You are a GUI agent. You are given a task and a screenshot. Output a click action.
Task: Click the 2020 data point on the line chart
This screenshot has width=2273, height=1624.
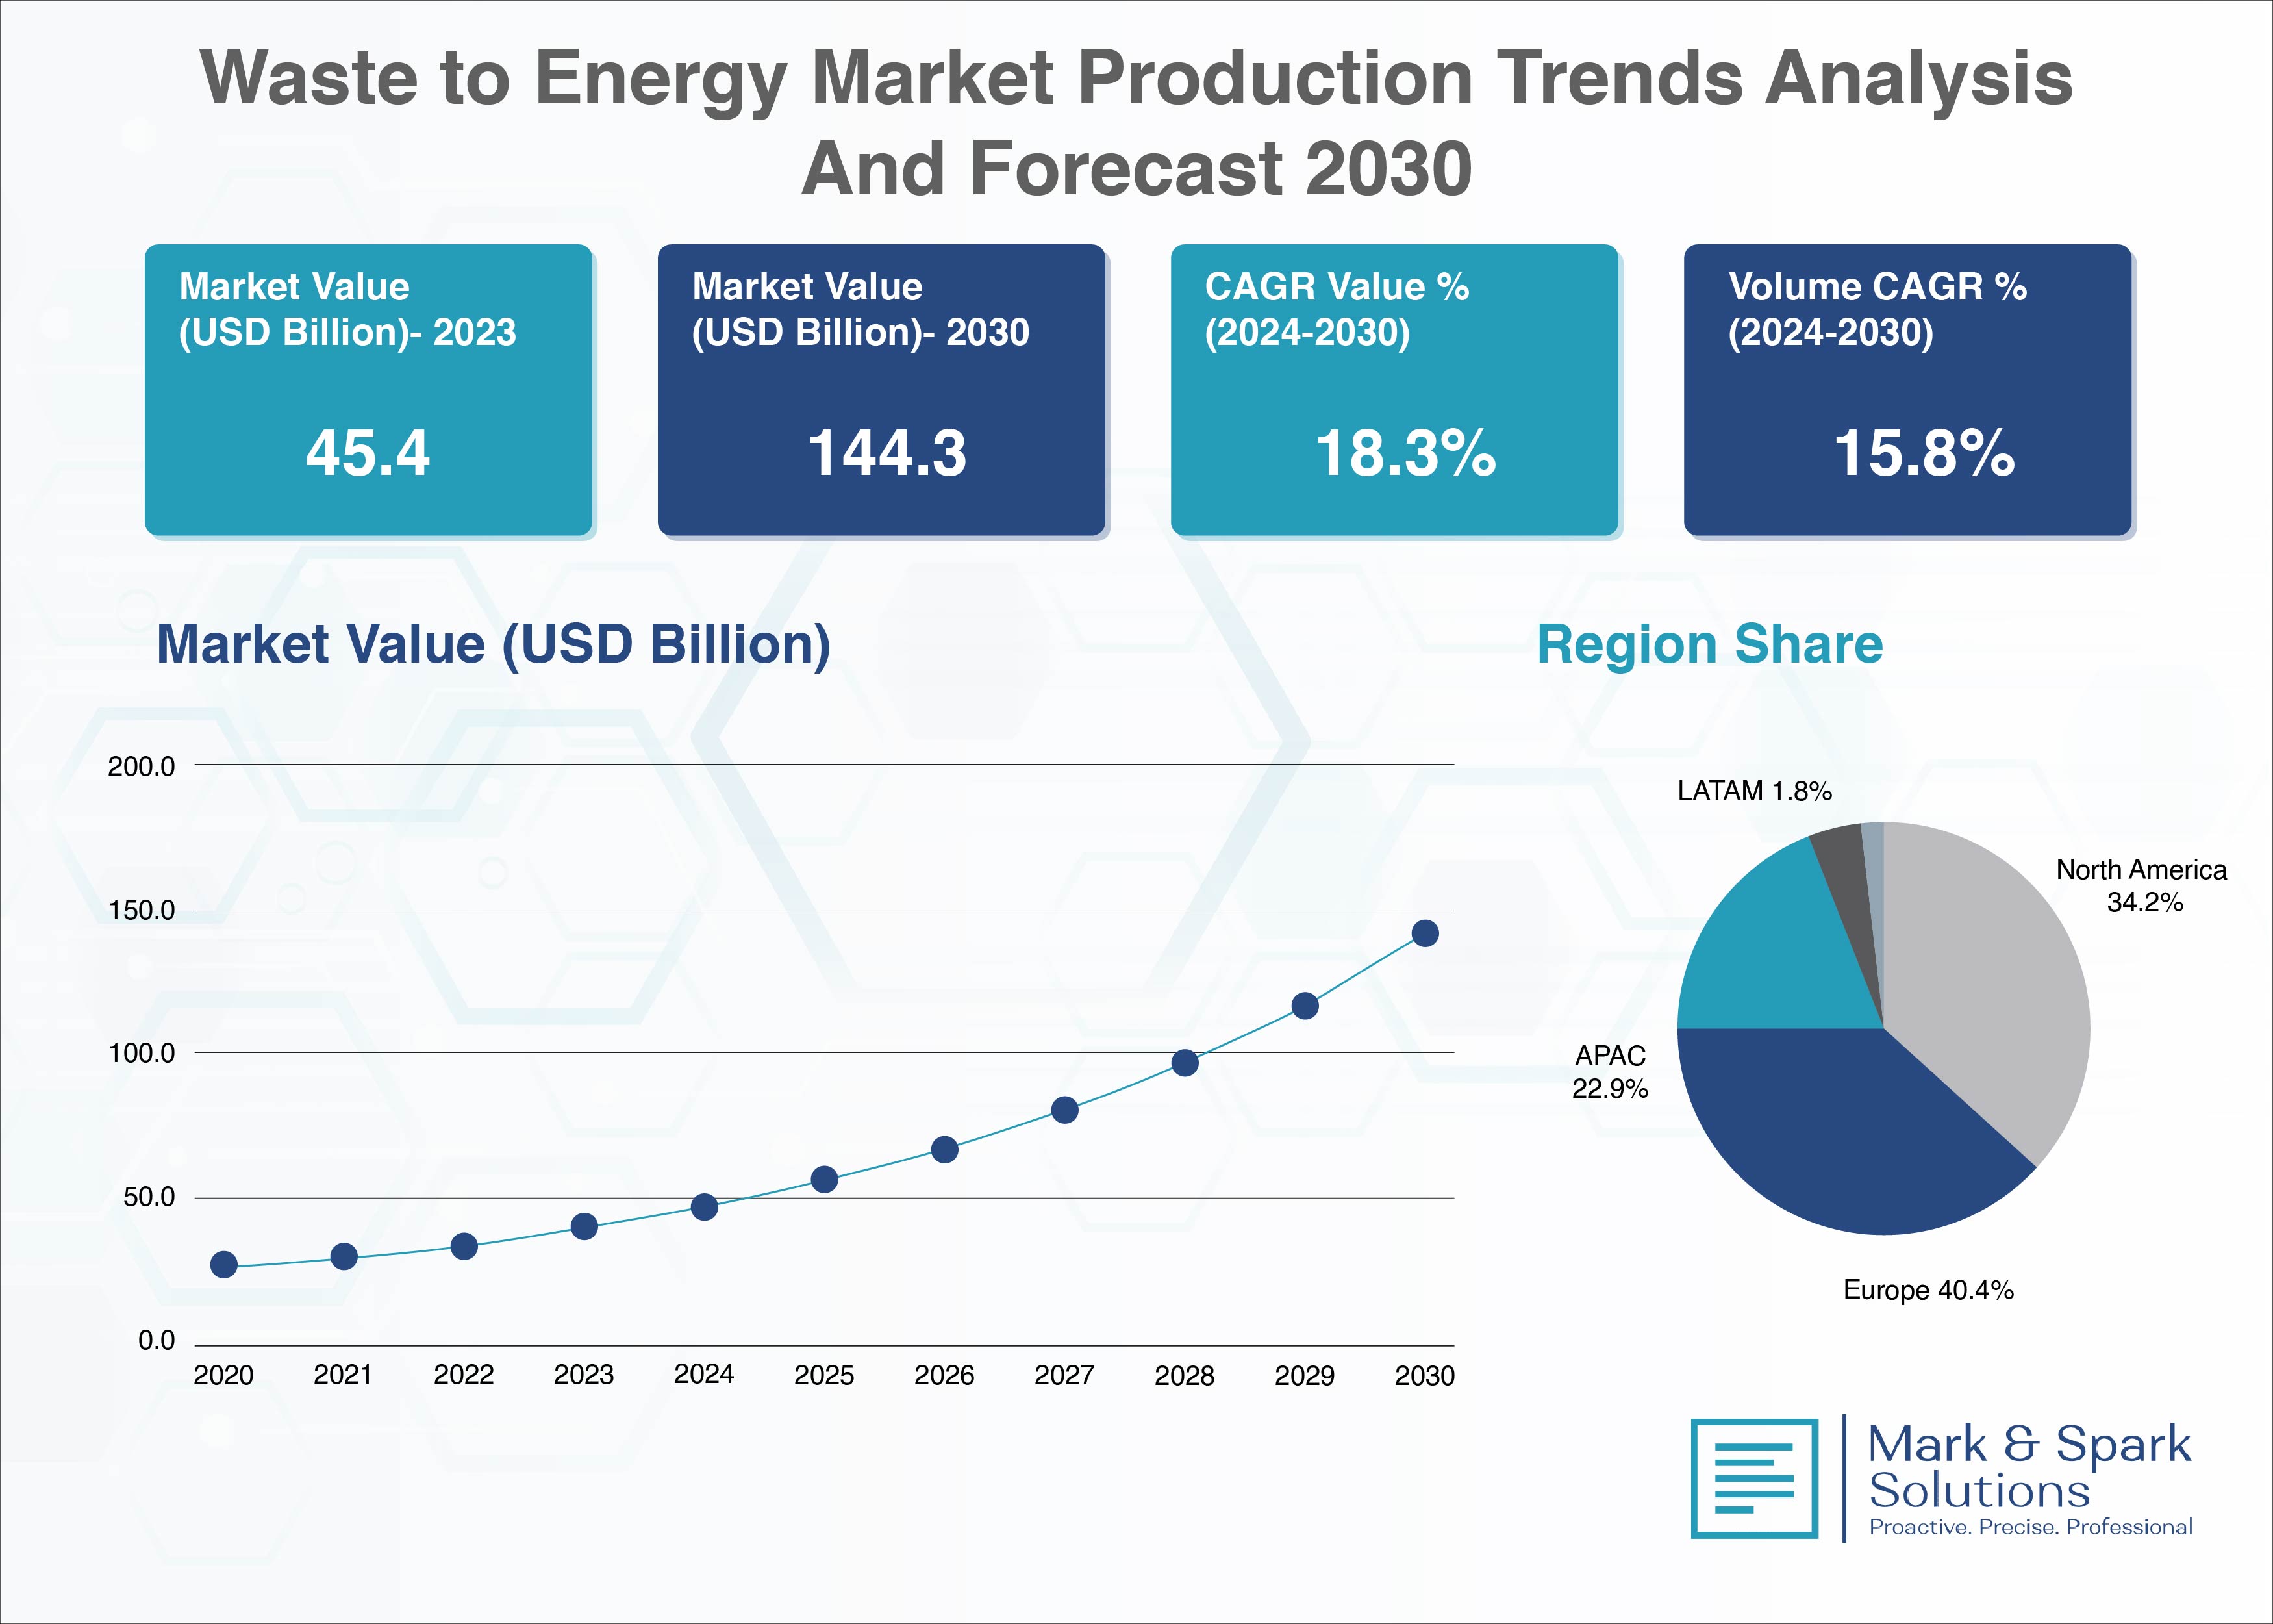224,1265
